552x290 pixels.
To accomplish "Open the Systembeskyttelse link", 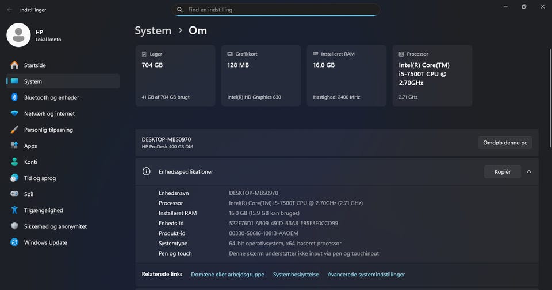I will point(296,274).
